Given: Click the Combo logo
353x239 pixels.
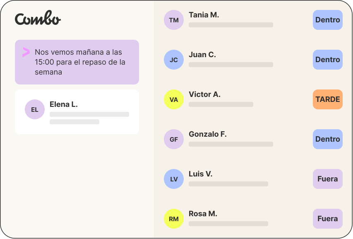Looking at the screenshot, I should coord(38,19).
